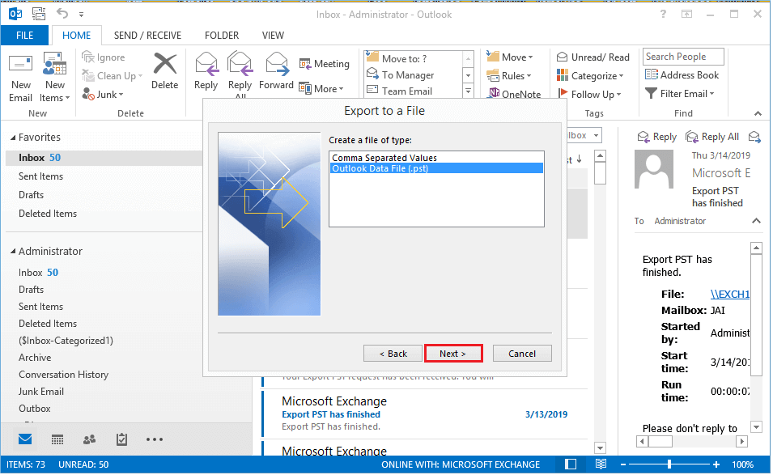Switch to the SEND / RECEIVE tab

[x=148, y=36]
